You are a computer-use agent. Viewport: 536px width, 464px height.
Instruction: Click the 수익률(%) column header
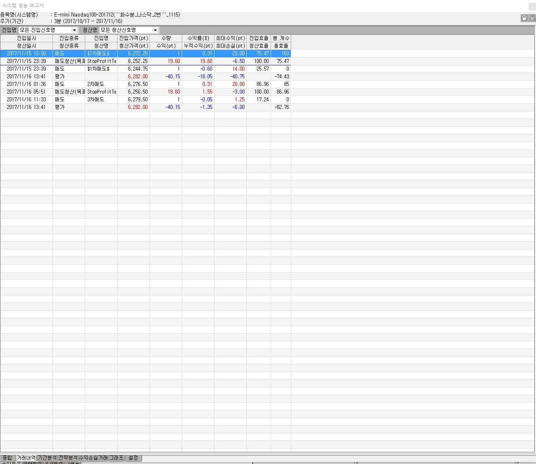click(198, 38)
